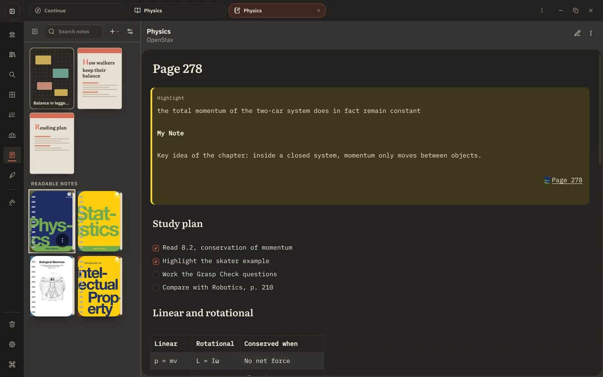Click the Linear and rotational heading
This screenshot has height=377, width=603.
click(203, 313)
